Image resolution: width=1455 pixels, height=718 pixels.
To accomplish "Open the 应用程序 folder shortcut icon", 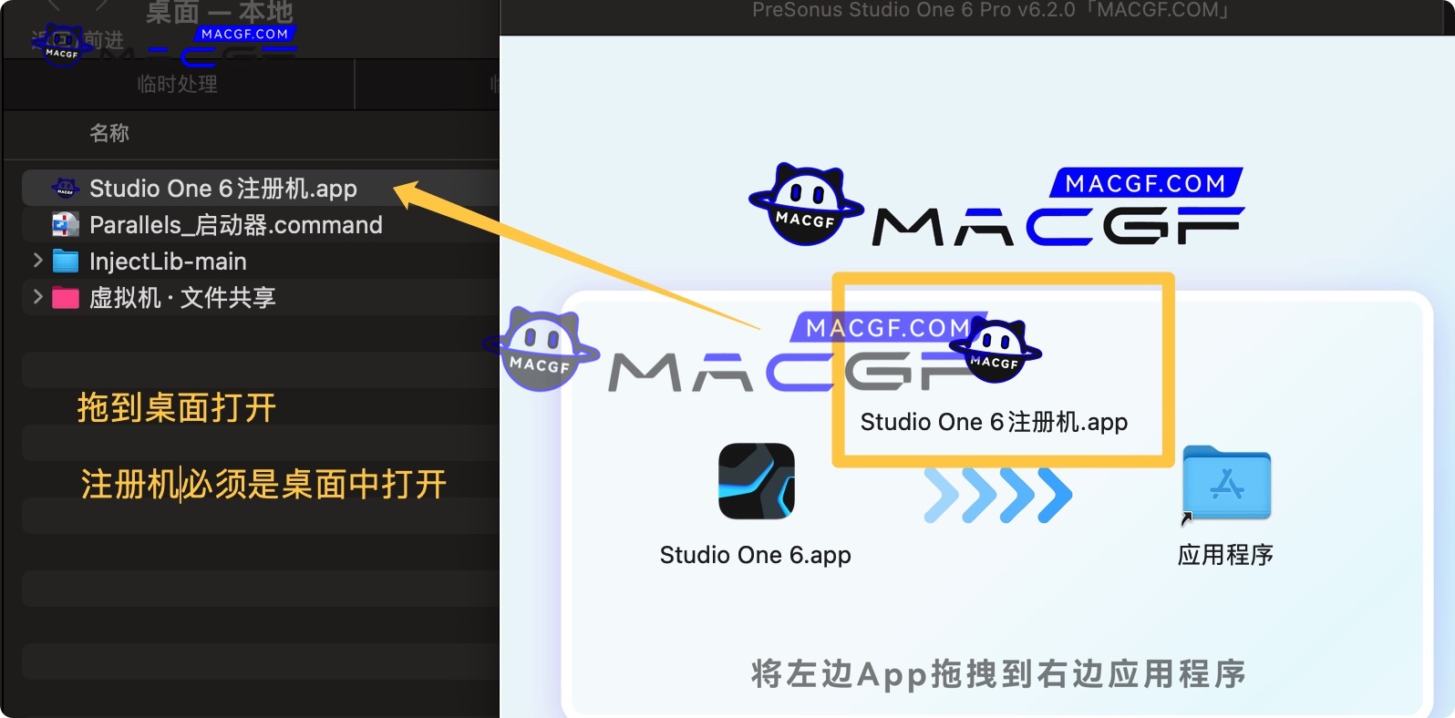I will [x=1226, y=484].
